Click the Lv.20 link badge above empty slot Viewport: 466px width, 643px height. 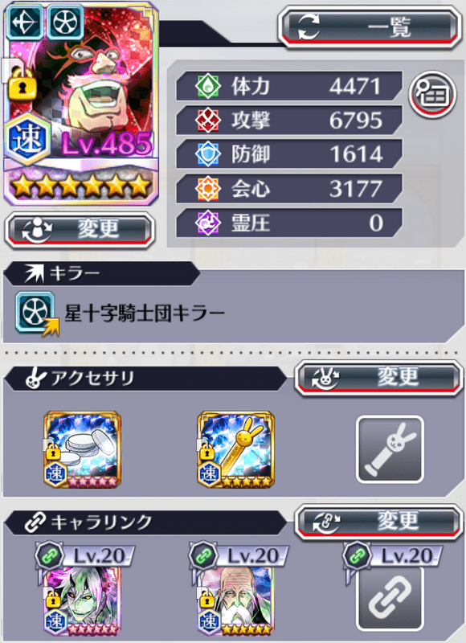[393, 556]
